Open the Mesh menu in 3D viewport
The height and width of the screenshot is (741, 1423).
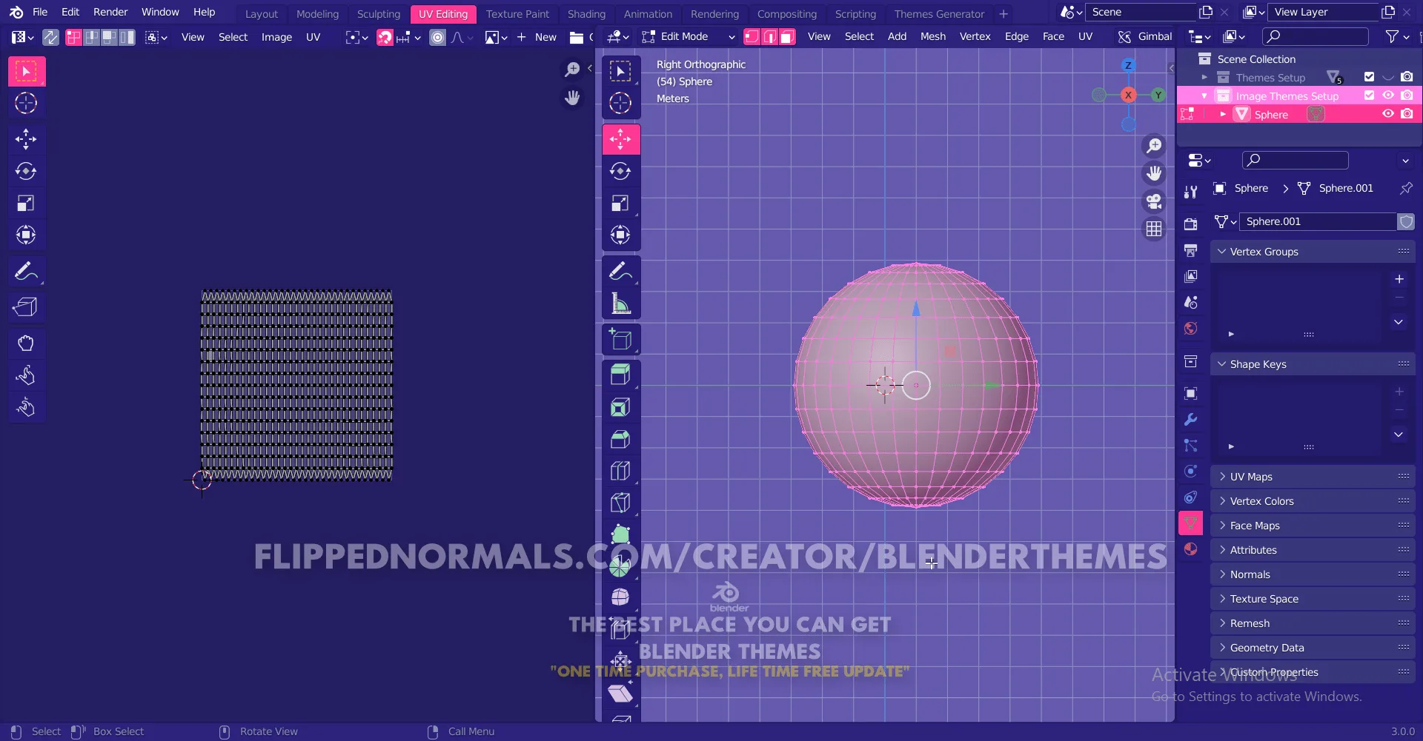click(932, 37)
